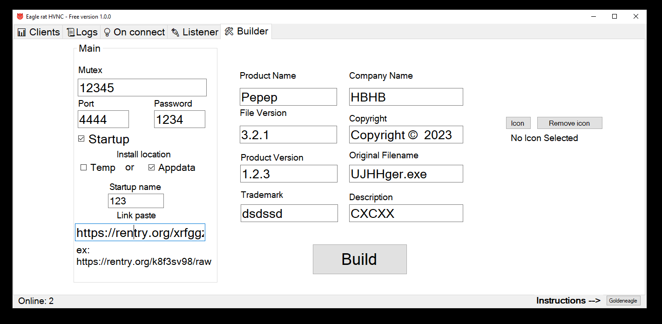Click the red app icon in title bar

pos(20,16)
